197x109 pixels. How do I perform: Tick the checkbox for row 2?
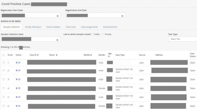point(3,70)
